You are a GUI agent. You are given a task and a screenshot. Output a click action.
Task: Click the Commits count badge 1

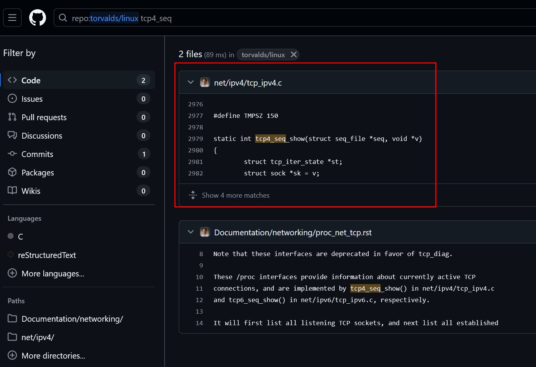click(x=144, y=154)
